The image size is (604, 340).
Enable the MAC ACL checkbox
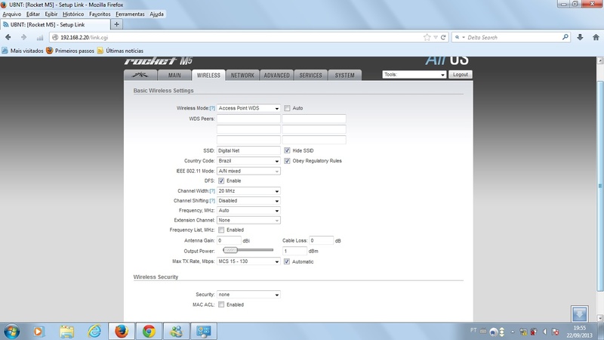[221, 304]
